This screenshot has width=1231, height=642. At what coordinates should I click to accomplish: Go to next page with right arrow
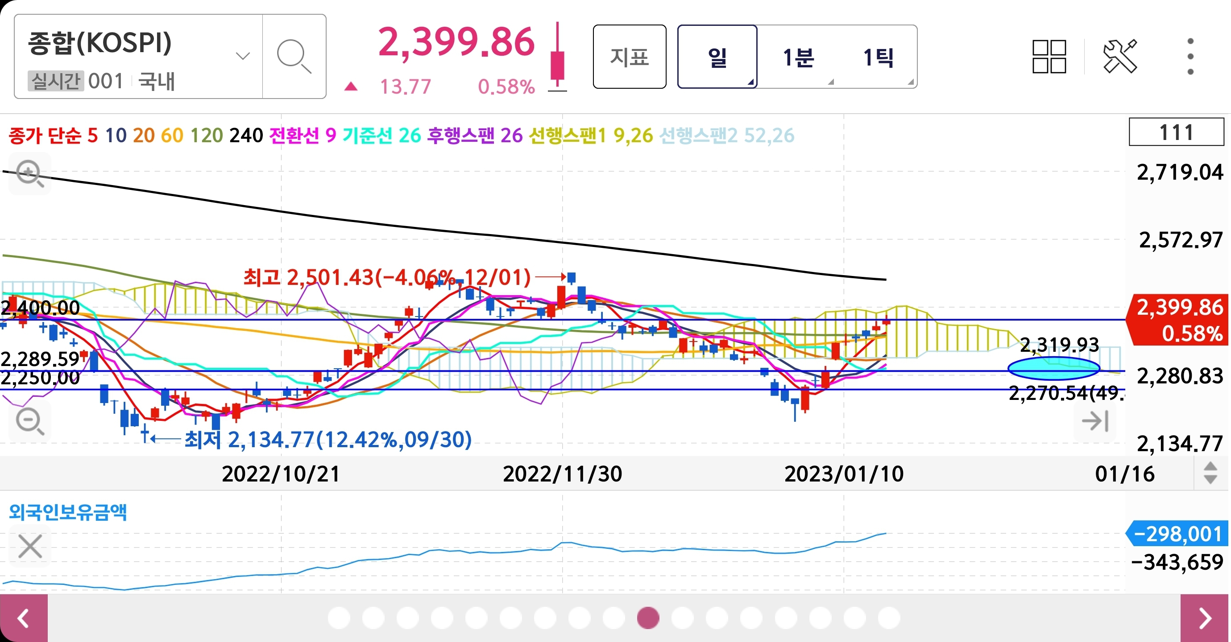(1205, 618)
